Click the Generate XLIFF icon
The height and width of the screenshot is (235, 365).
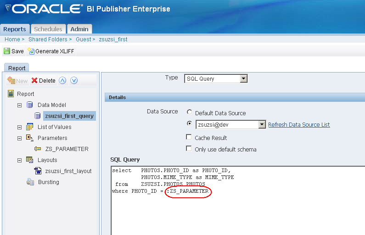(x=31, y=51)
